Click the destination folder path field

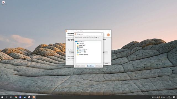tap(71, 53)
